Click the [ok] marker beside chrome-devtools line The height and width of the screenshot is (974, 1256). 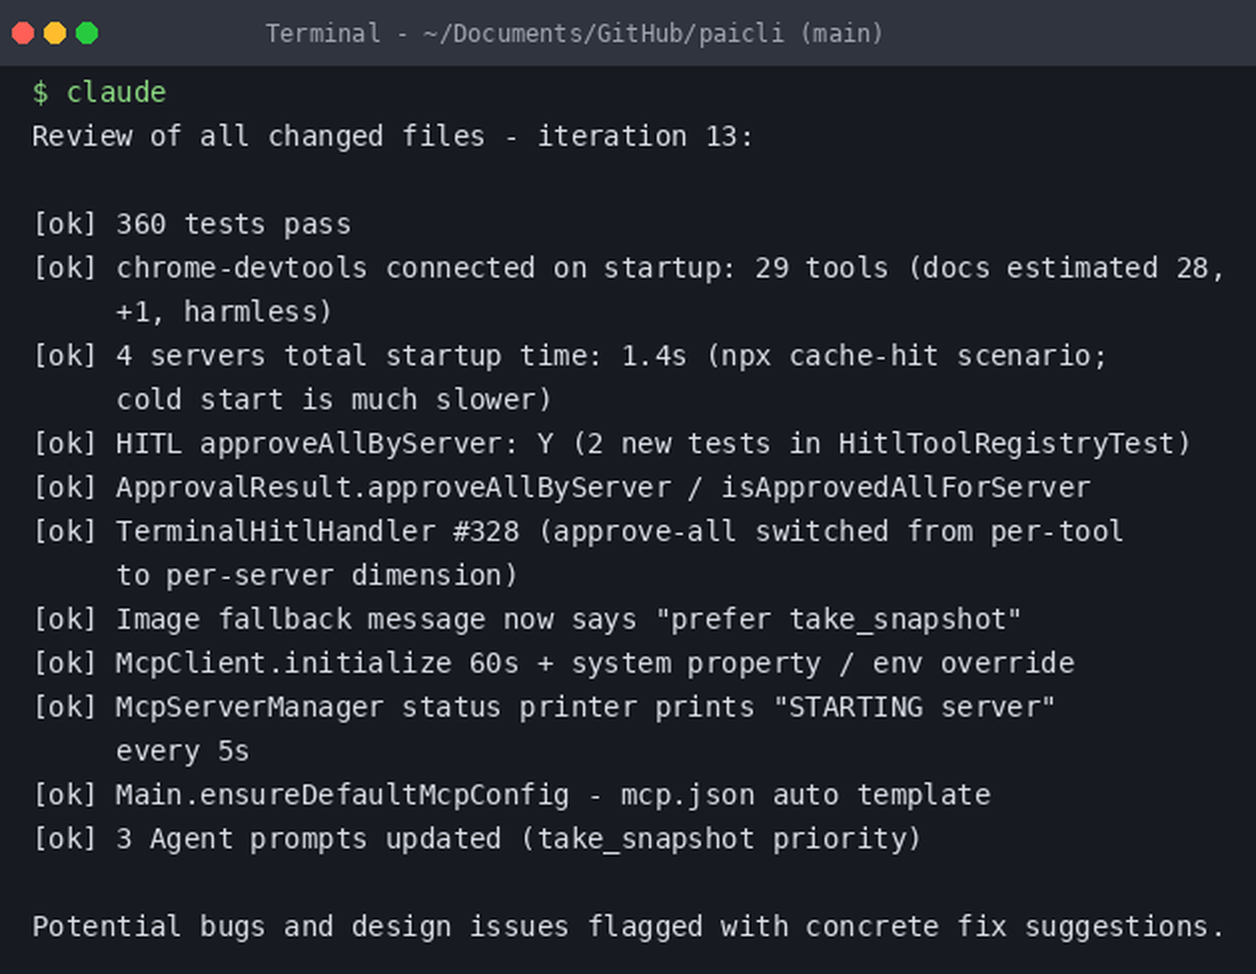tap(65, 267)
